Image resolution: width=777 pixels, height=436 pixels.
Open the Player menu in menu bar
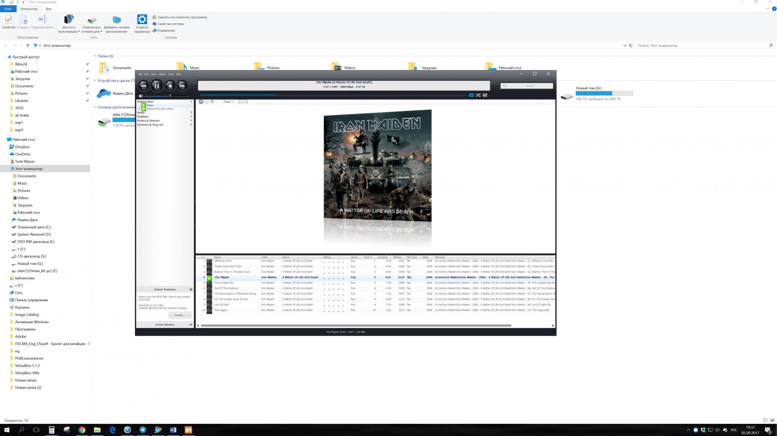(x=162, y=74)
